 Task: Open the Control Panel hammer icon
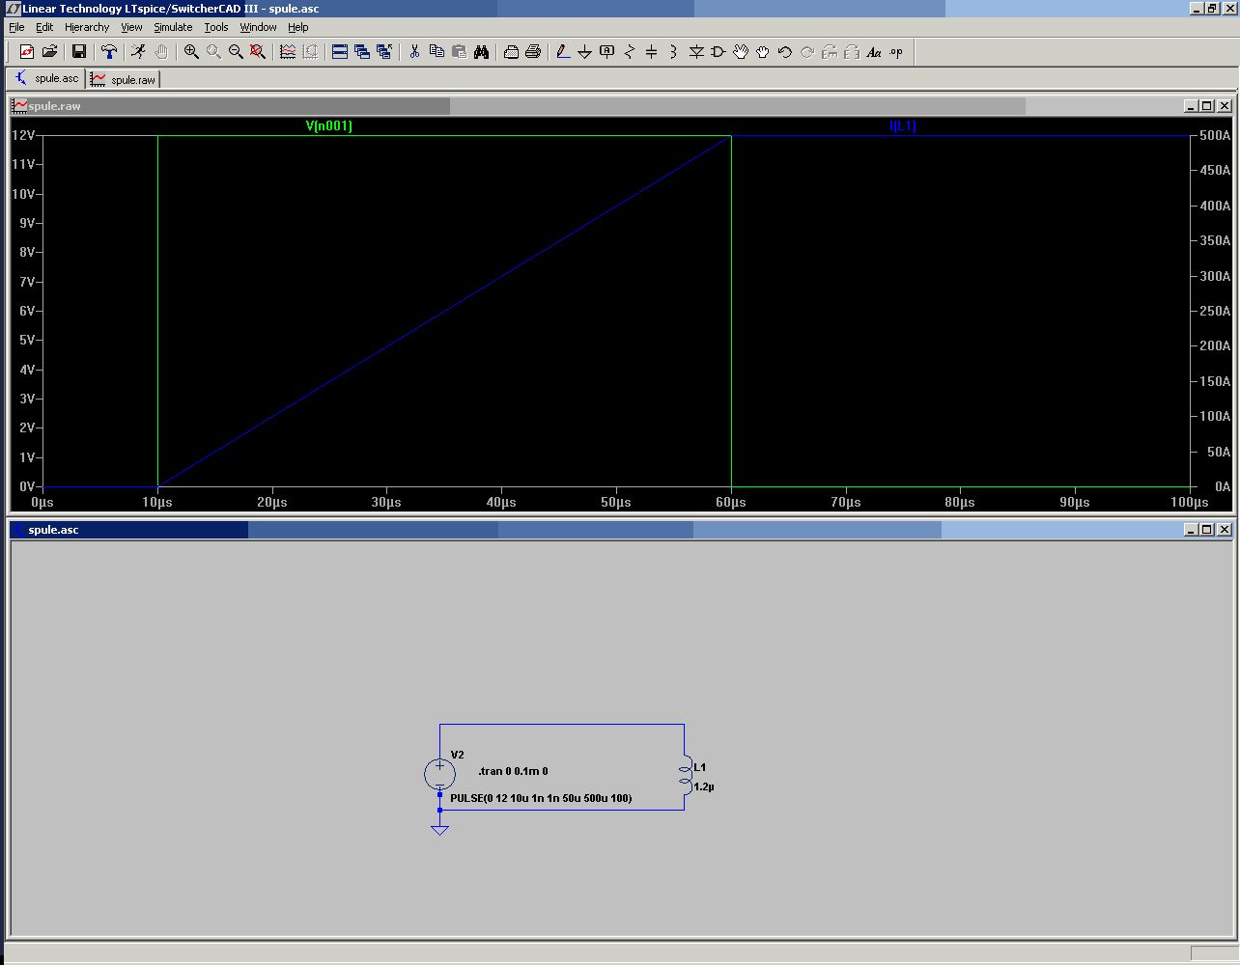pos(109,52)
